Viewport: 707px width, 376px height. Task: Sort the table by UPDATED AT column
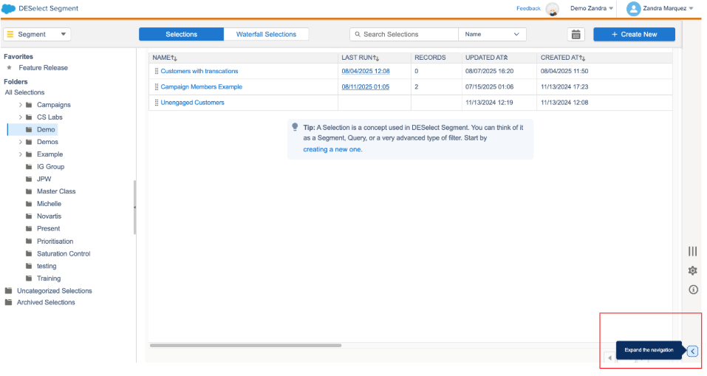tap(487, 58)
